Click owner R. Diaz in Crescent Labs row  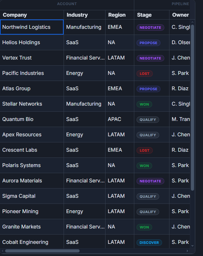point(180,150)
